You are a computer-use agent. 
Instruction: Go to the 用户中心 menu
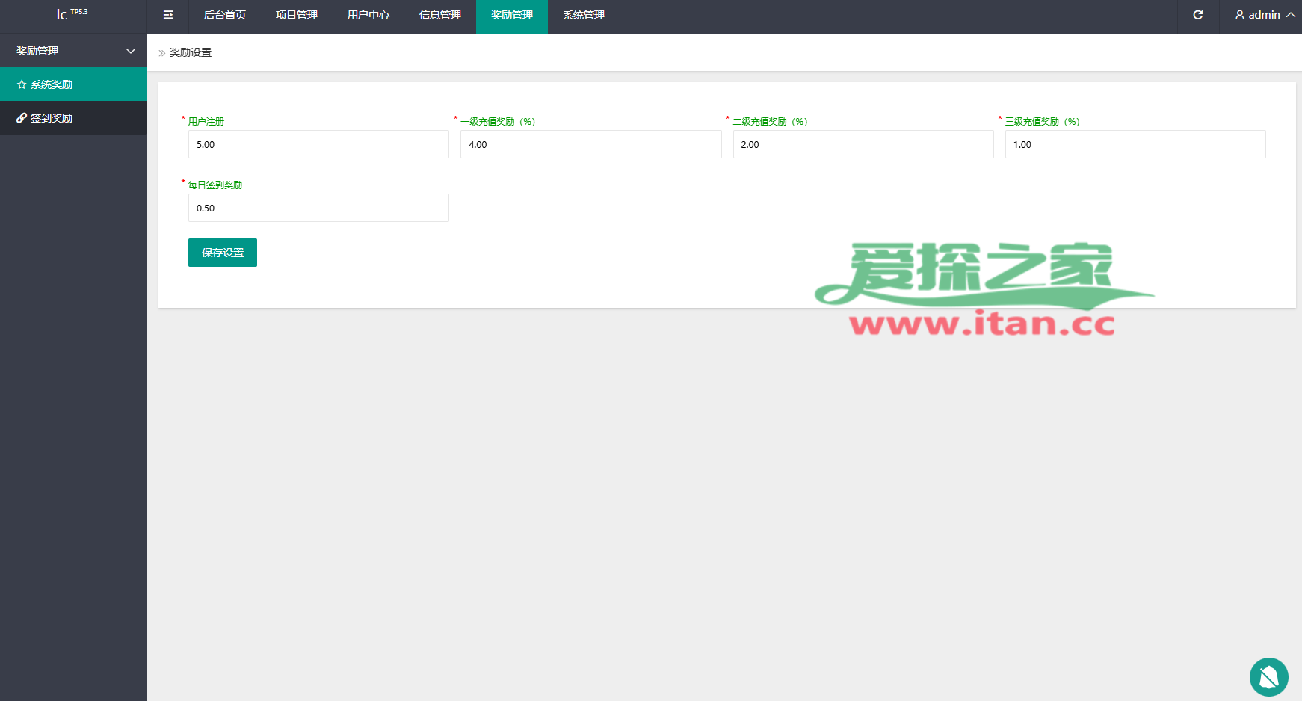[368, 15]
